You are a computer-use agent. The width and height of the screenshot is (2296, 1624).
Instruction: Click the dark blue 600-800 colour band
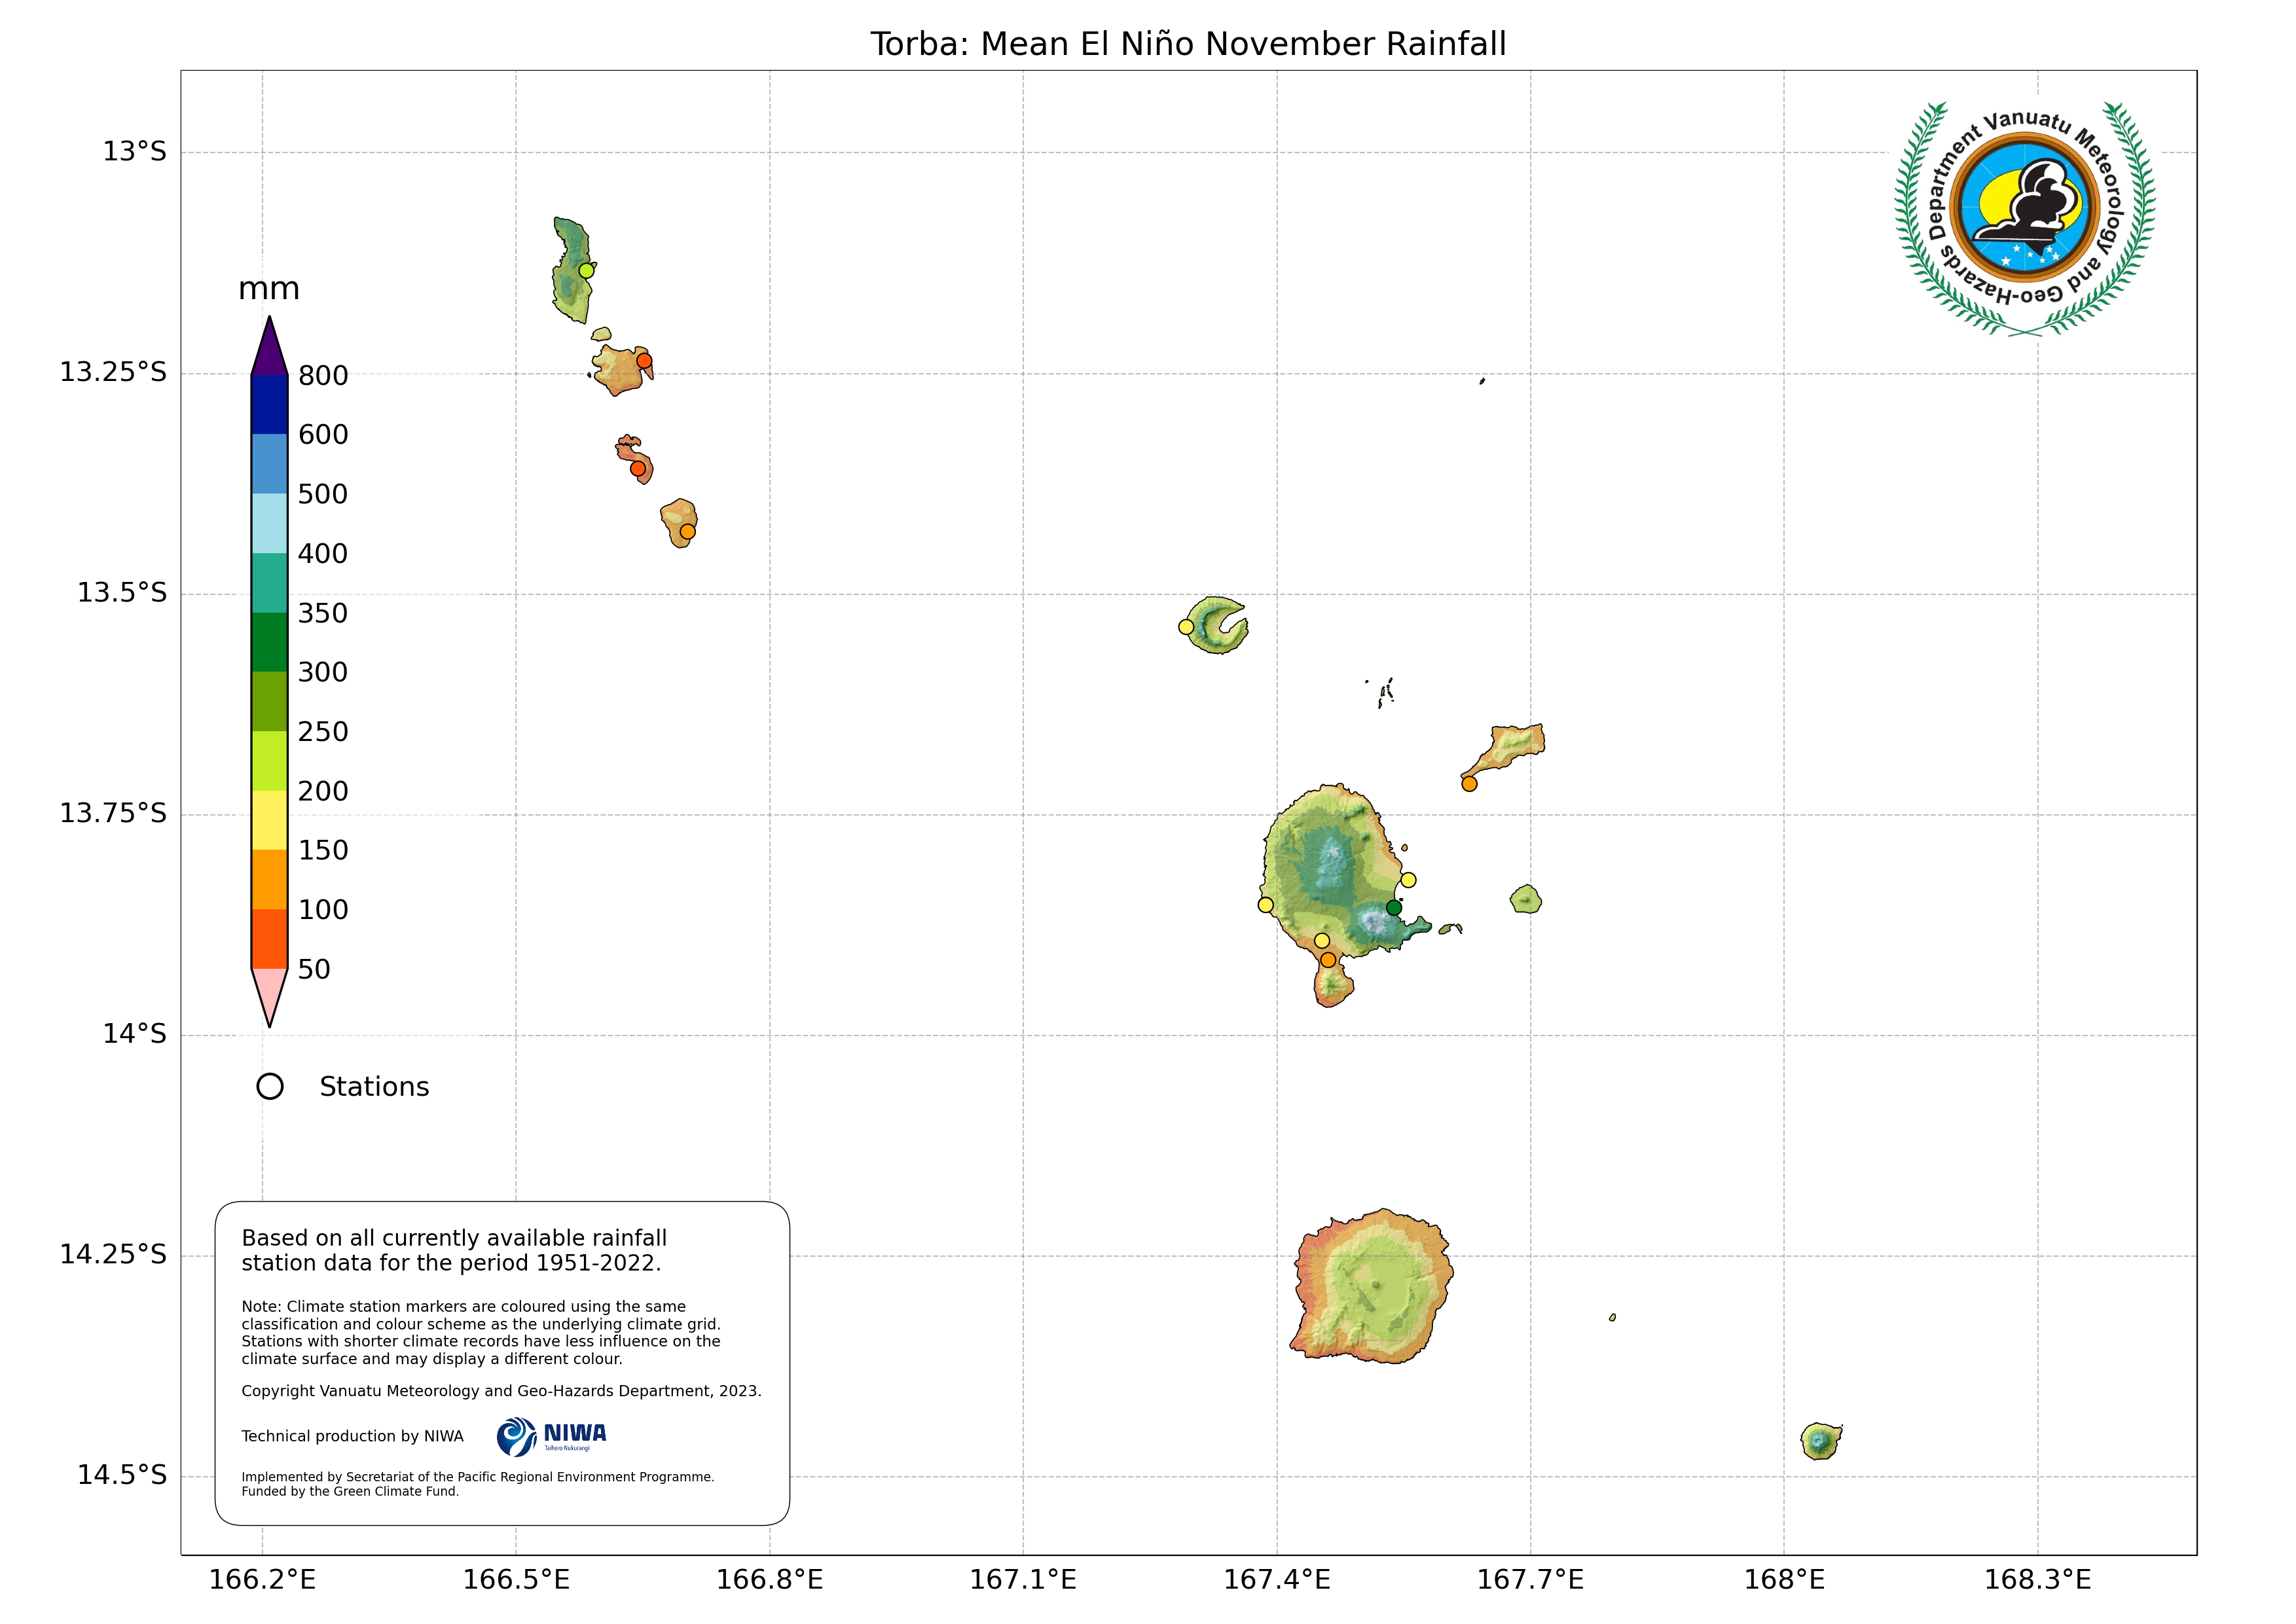[269, 404]
